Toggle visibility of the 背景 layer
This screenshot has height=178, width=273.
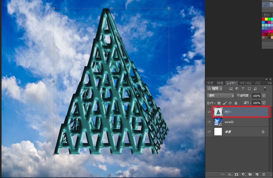209,132
